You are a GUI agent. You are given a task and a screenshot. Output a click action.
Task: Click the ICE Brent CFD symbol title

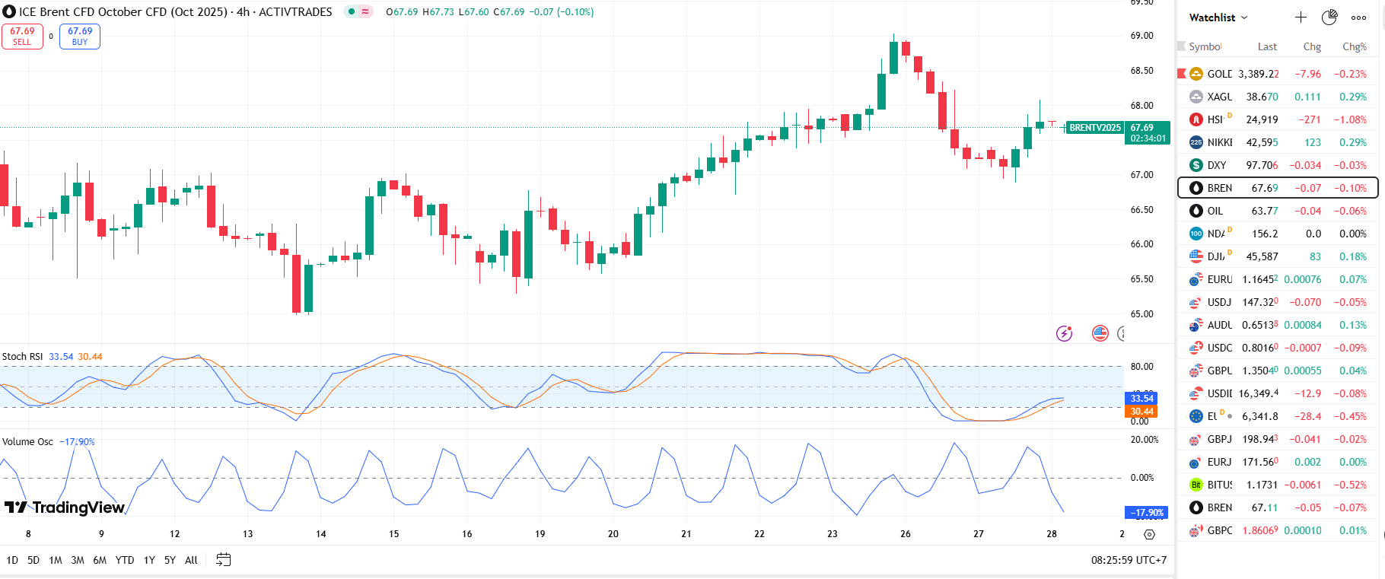(175, 11)
